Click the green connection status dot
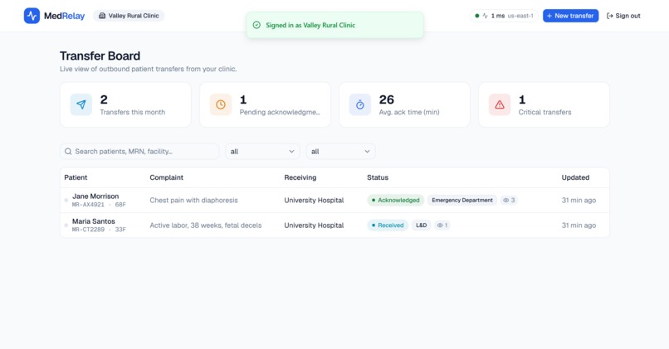Screen dimensions: 669x349 tap(477, 16)
